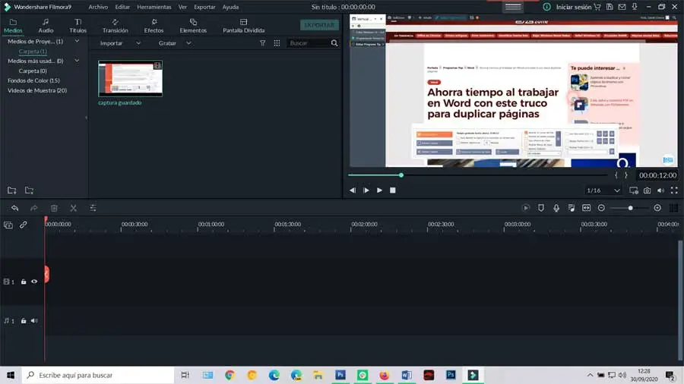Screen dimensions: 684x384
Task: Add a marker with shield icon
Action: click(541, 208)
